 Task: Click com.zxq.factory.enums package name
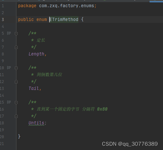coord(67,6)
